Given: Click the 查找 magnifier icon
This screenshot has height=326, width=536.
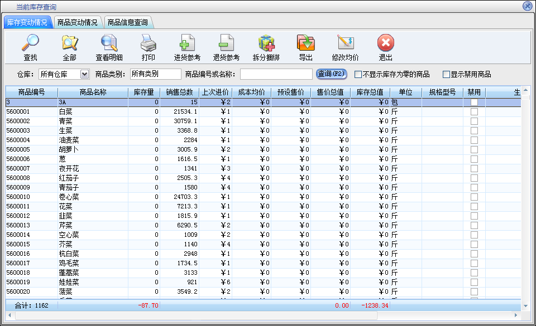Looking at the screenshot, I should pyautogui.click(x=30, y=43).
